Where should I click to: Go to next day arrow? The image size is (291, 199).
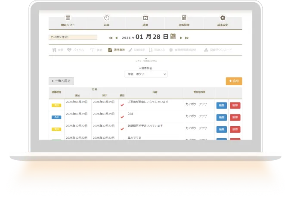tap(181, 38)
